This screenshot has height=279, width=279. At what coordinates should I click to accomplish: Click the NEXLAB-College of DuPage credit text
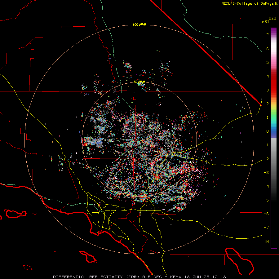click(x=249, y=3)
